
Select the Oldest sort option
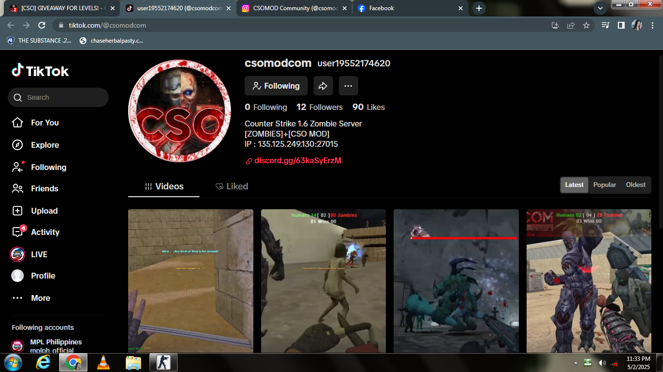click(x=635, y=185)
